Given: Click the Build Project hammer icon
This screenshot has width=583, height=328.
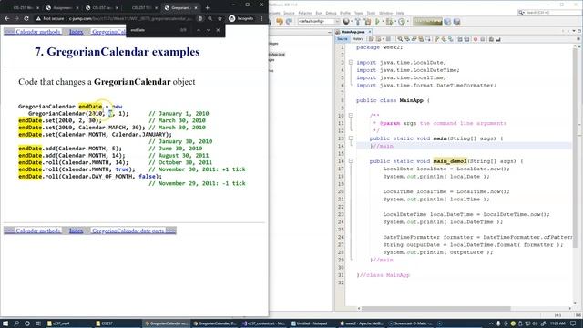Looking at the screenshot, I should [358, 22].
